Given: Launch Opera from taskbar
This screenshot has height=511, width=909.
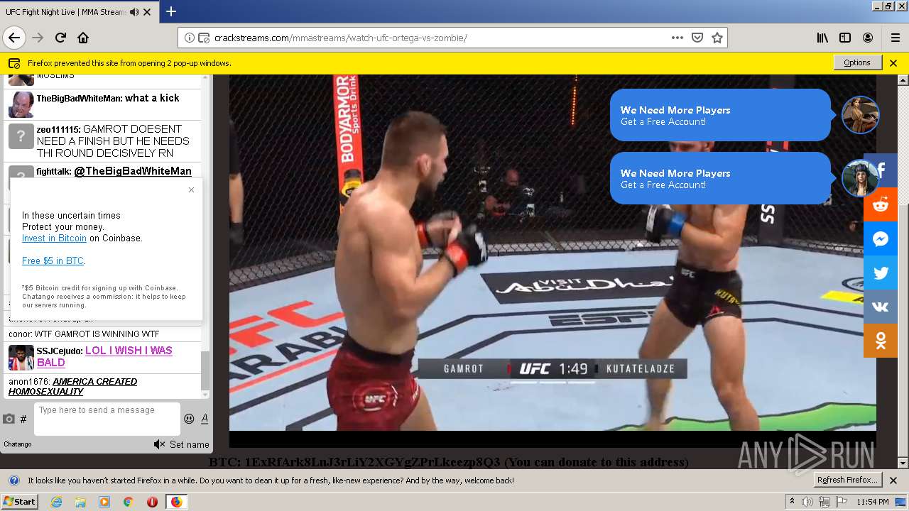Looking at the screenshot, I should click(152, 502).
